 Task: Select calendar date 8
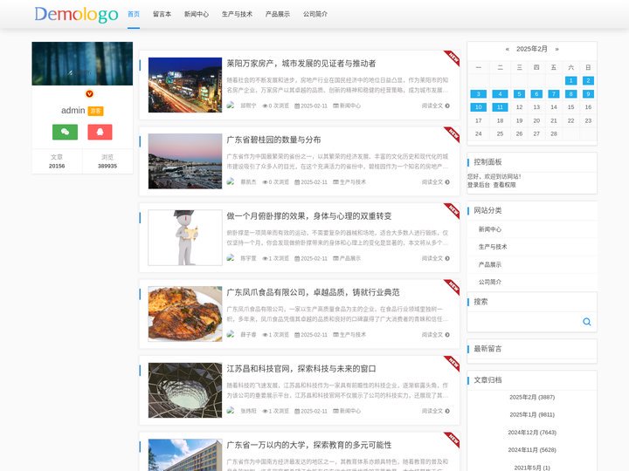pos(570,93)
